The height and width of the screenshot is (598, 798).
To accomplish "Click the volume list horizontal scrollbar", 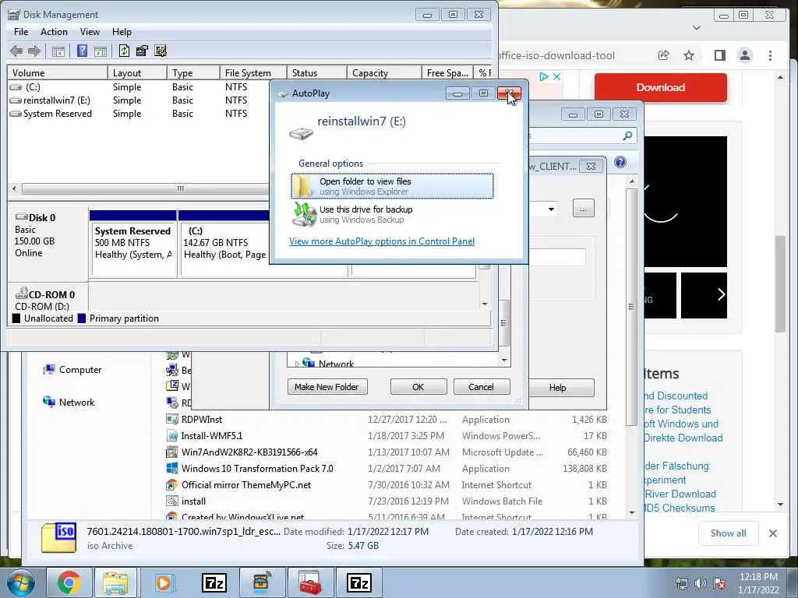I will 145,188.
